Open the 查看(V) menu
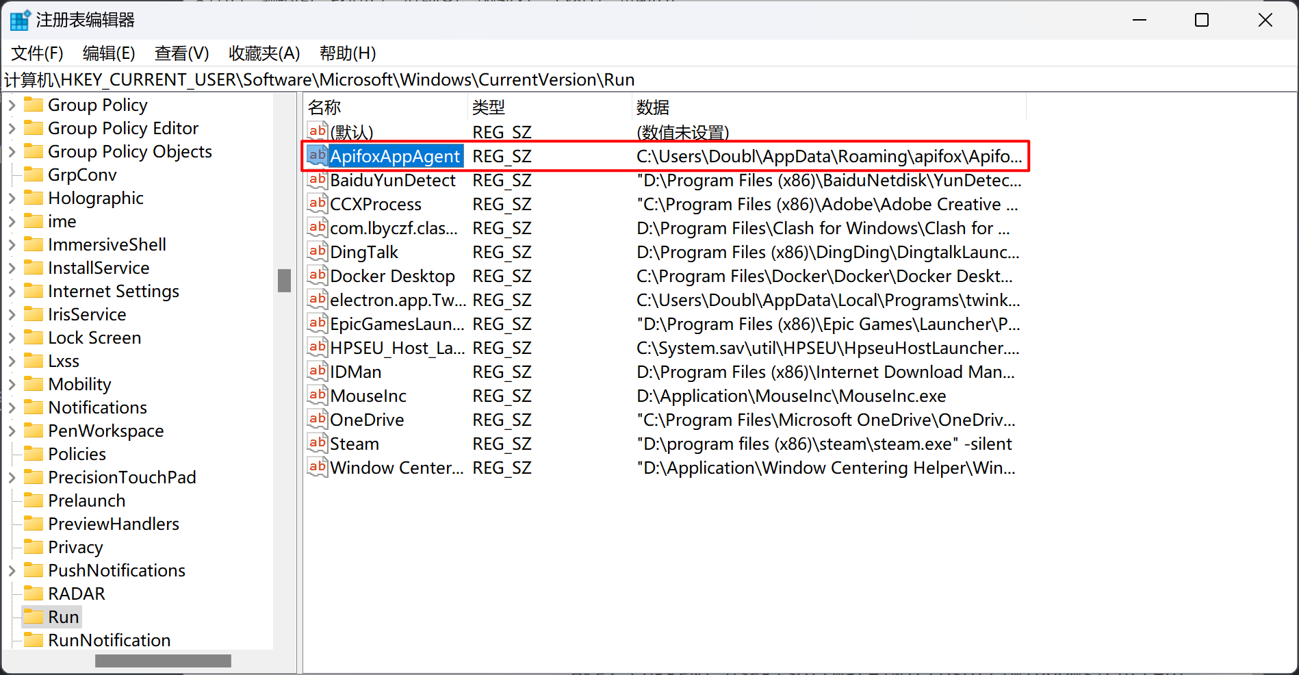1299x675 pixels. 182,53
